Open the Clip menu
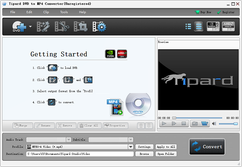The height and width of the screenshot is (167, 242). [46, 12]
